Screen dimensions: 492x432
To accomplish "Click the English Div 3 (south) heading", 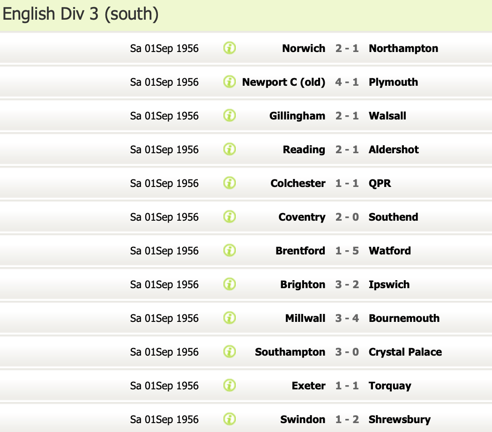I will pyautogui.click(x=81, y=15).
